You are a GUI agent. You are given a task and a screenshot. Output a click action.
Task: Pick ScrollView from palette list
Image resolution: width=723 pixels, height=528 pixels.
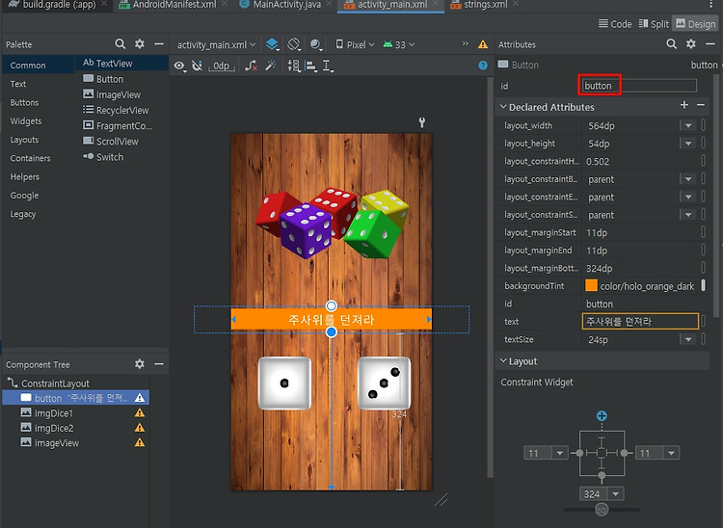pos(111,142)
